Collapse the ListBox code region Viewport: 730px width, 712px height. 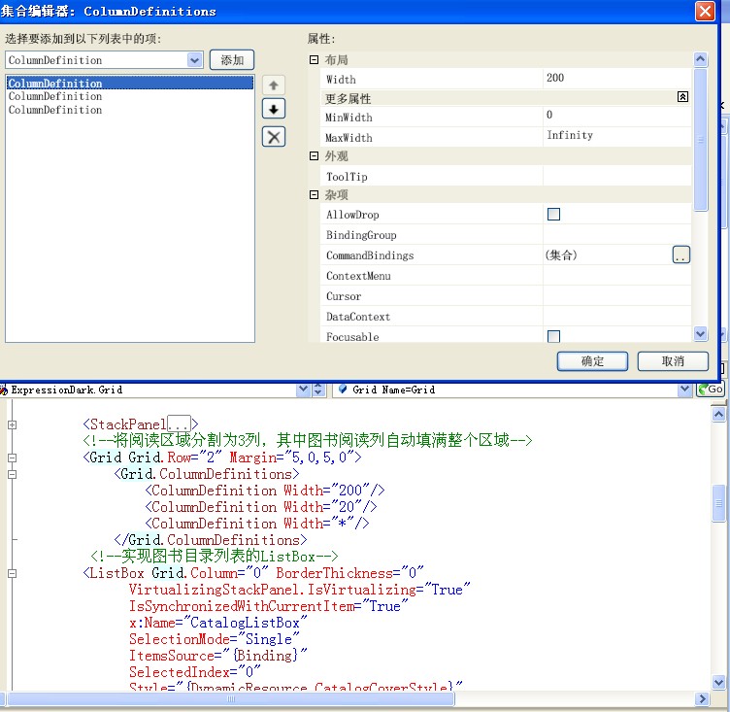click(12, 574)
